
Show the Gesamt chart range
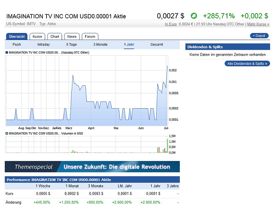click(x=156, y=45)
